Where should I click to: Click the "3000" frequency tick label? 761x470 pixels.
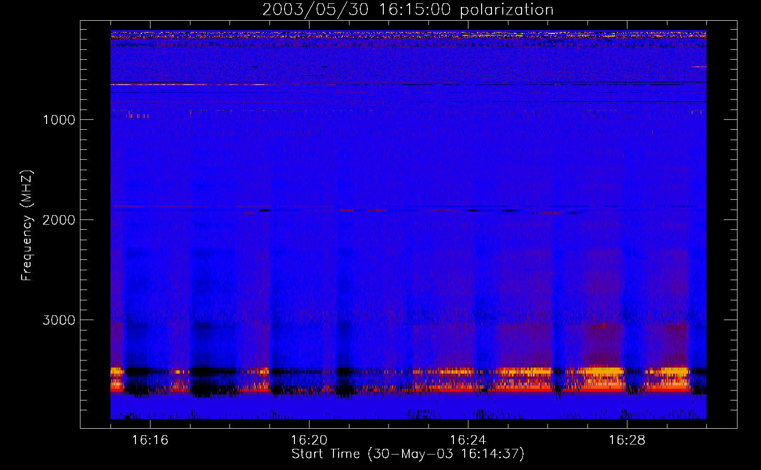tap(59, 320)
